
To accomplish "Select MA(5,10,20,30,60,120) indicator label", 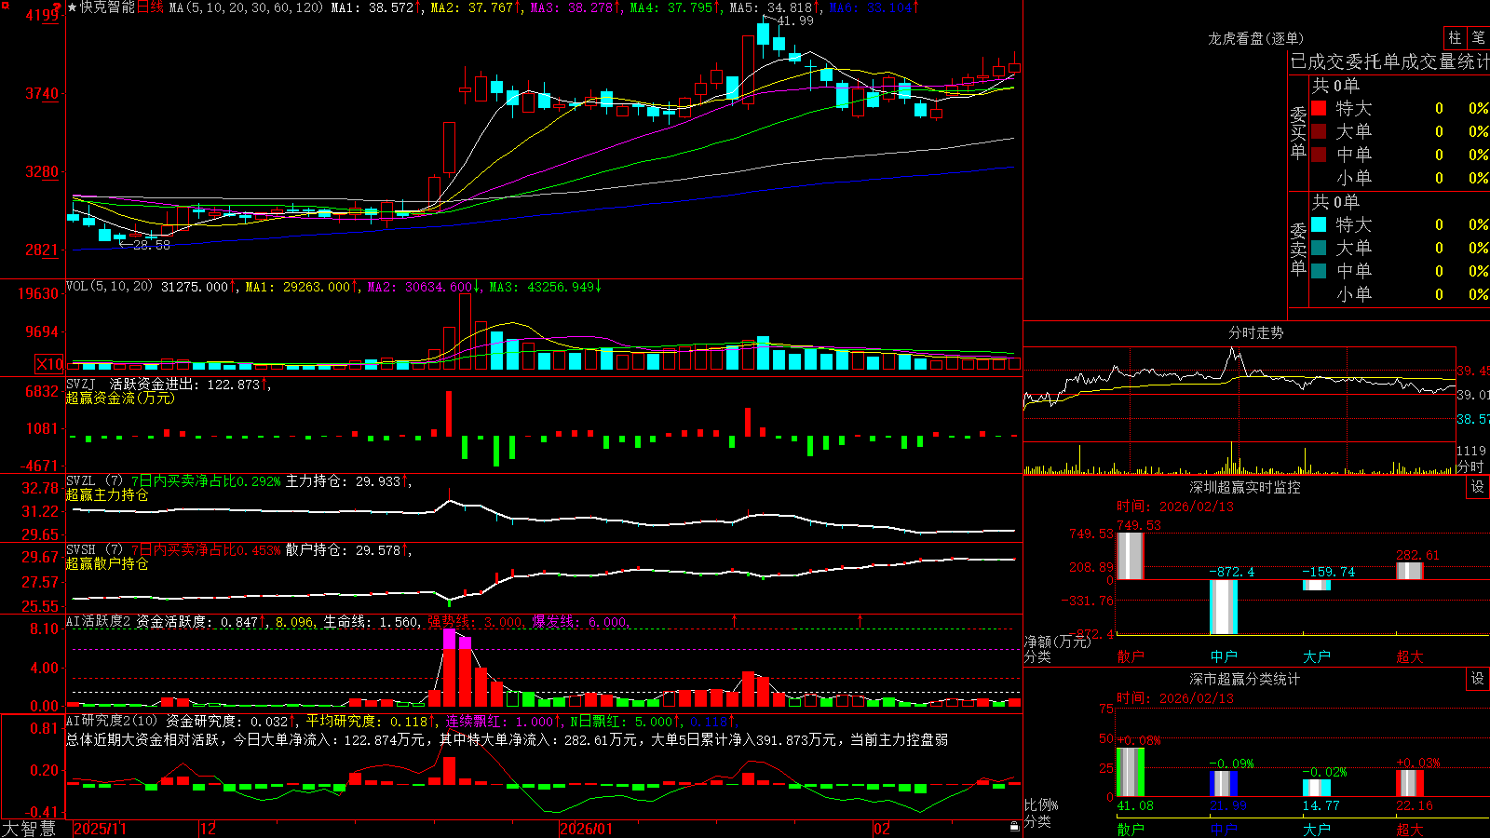I will [x=247, y=7].
